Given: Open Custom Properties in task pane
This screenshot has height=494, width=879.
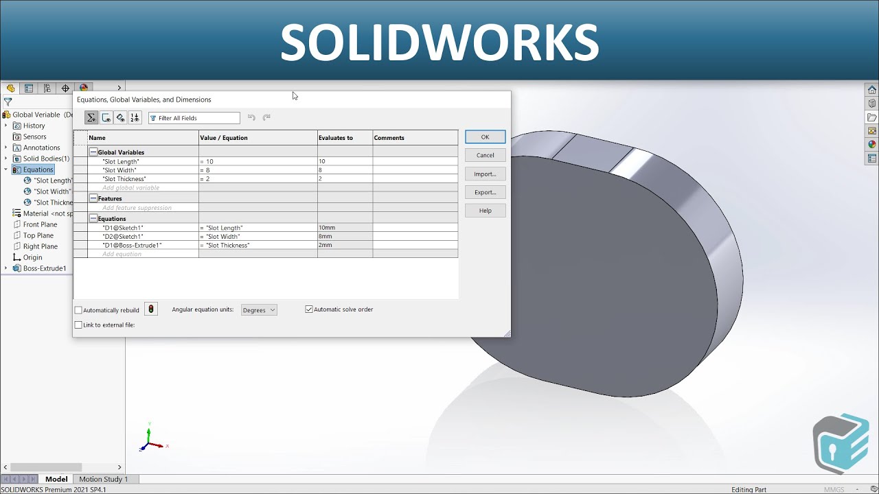Looking at the screenshot, I should 872,158.
